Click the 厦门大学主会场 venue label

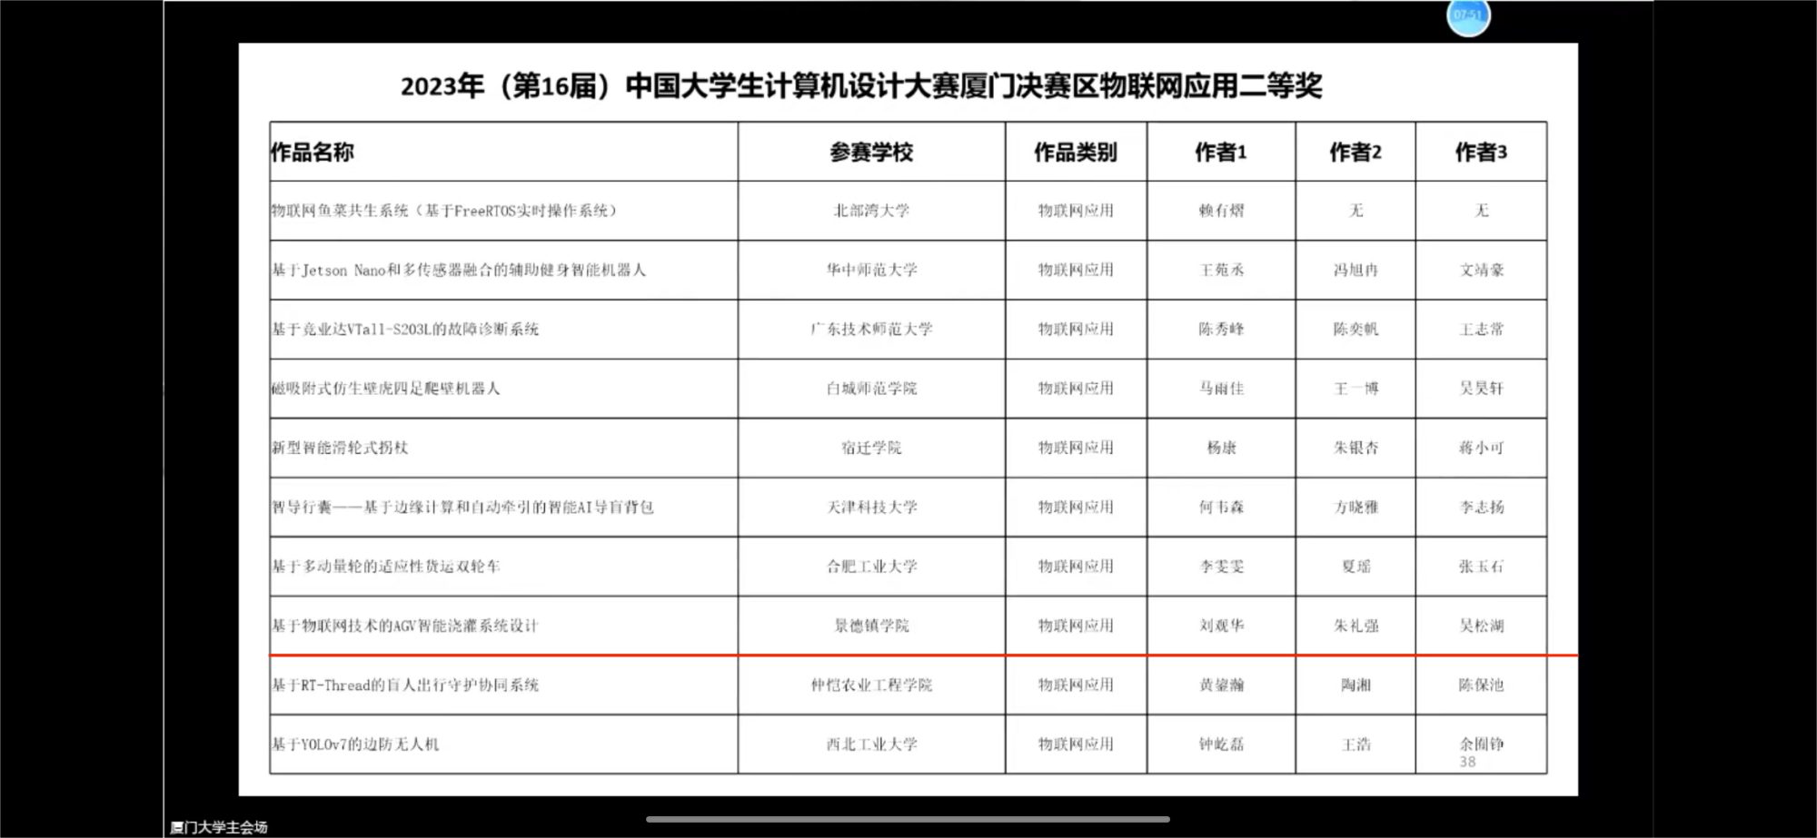(x=219, y=827)
